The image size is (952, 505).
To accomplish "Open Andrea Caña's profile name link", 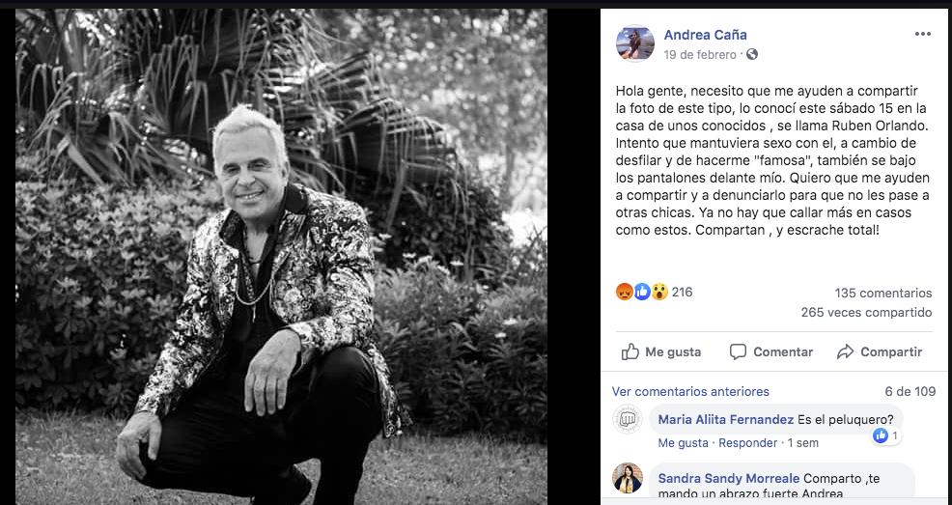I will pyautogui.click(x=705, y=35).
